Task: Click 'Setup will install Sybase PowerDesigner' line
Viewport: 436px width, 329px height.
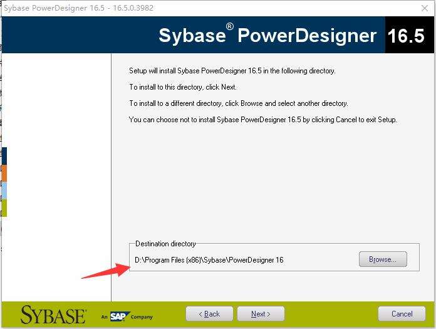Action: pos(232,71)
